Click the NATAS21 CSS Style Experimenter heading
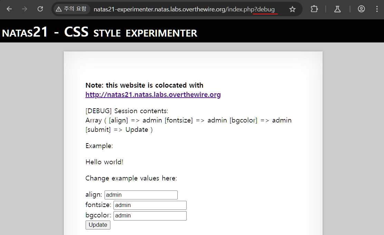 point(100,32)
